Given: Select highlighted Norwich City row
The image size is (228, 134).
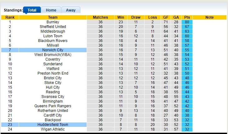Looking at the screenshot, I should point(53,50).
